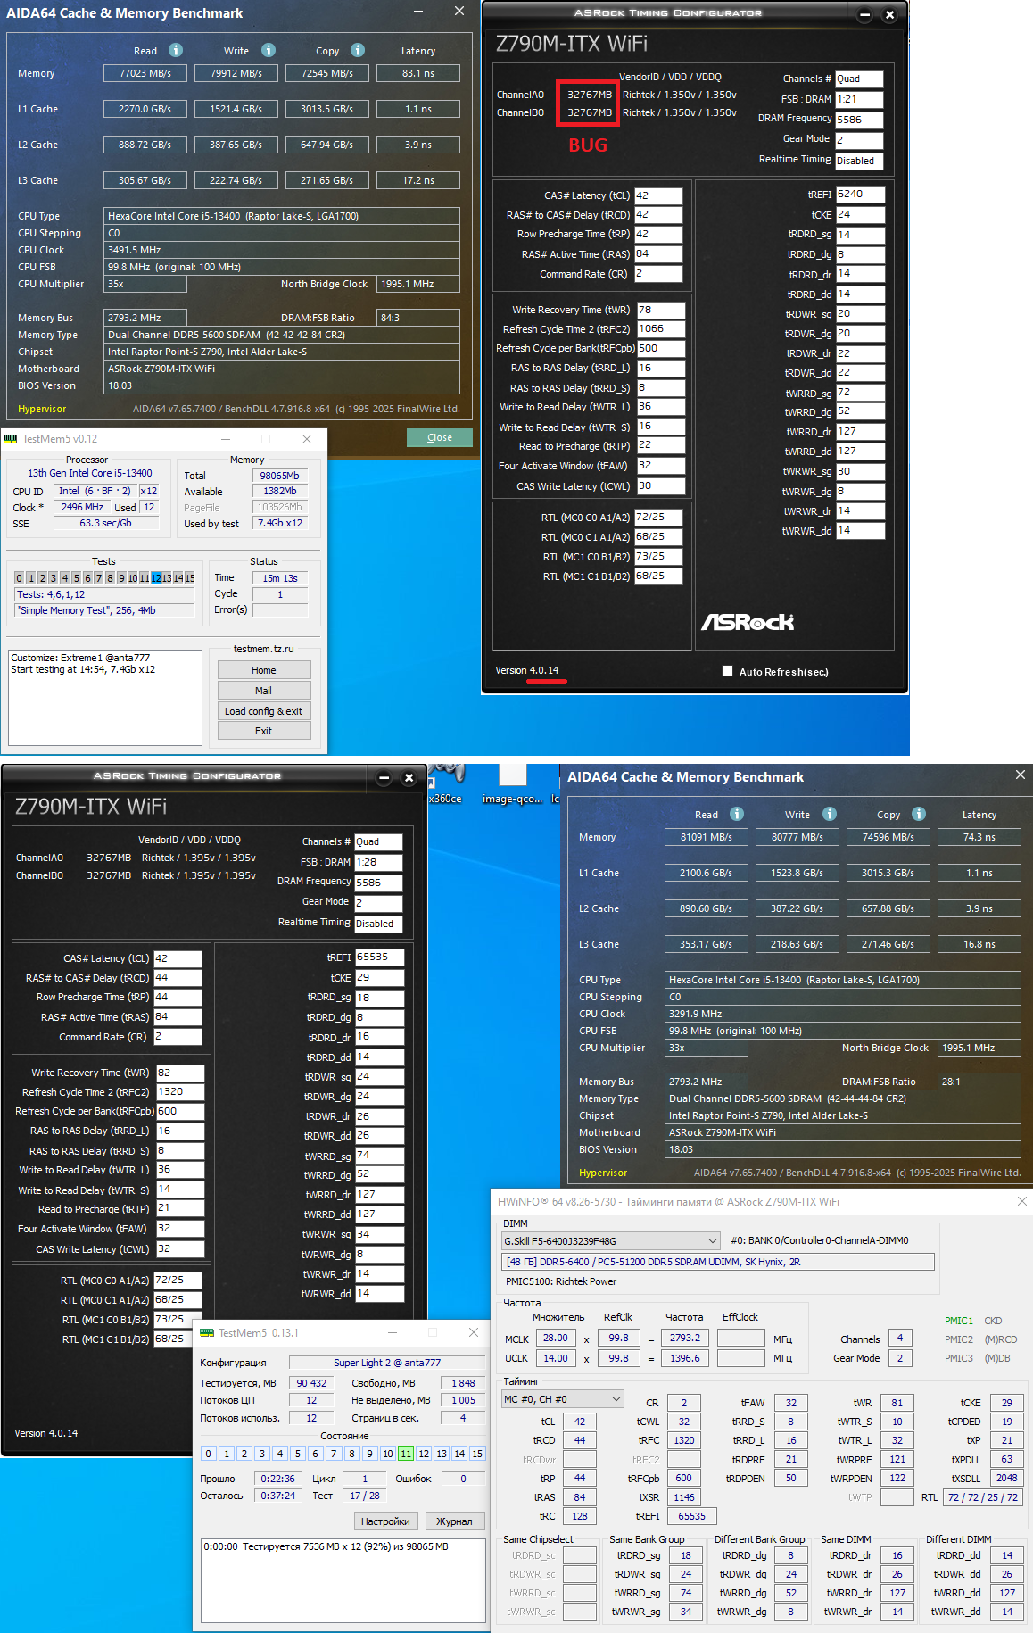The image size is (1033, 1633).
Task: Close the upper AIDA64 benchmark window with X
Action: (x=459, y=12)
